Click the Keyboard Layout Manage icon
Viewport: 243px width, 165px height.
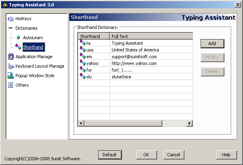11,66
